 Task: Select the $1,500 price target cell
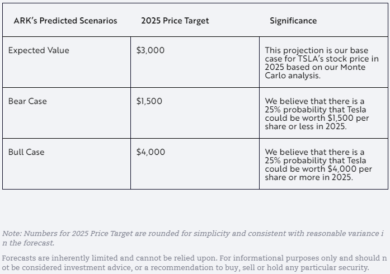point(151,101)
